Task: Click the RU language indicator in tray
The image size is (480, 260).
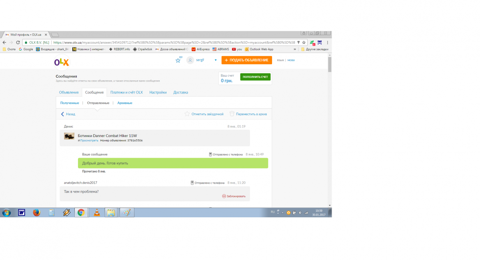Action: tap(273, 211)
